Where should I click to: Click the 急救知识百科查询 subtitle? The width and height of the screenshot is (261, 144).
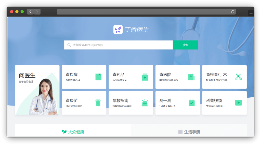coord(122,106)
